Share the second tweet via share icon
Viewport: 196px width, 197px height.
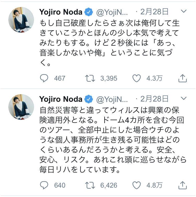[x=182, y=185]
